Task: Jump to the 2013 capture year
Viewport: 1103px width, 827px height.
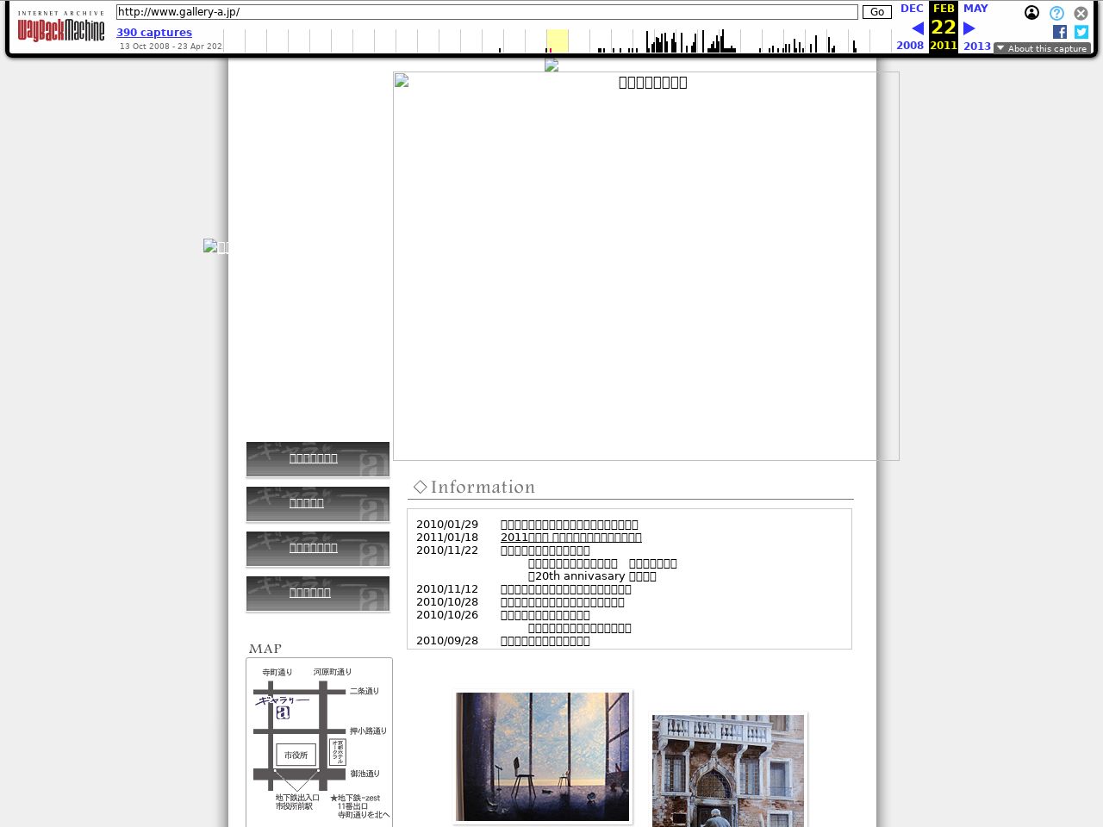Action: (x=977, y=46)
